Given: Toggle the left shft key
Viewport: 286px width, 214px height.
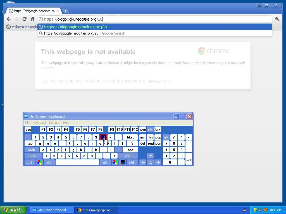Looking at the screenshot, I should (x=33, y=156).
